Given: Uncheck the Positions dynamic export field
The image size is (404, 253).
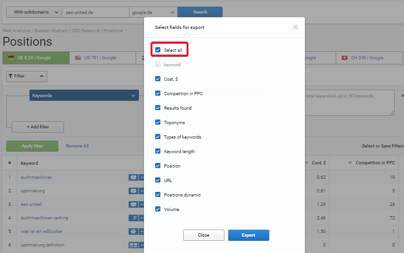Looking at the screenshot, I should tap(158, 195).
